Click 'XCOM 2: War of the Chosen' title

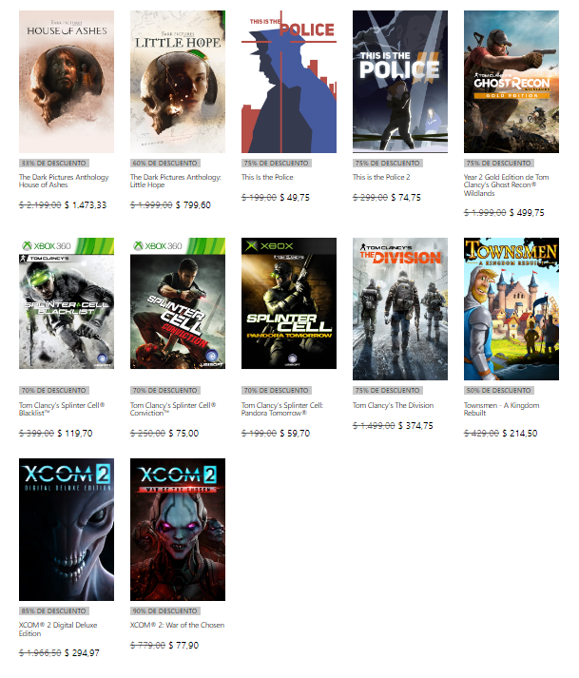[x=177, y=625]
